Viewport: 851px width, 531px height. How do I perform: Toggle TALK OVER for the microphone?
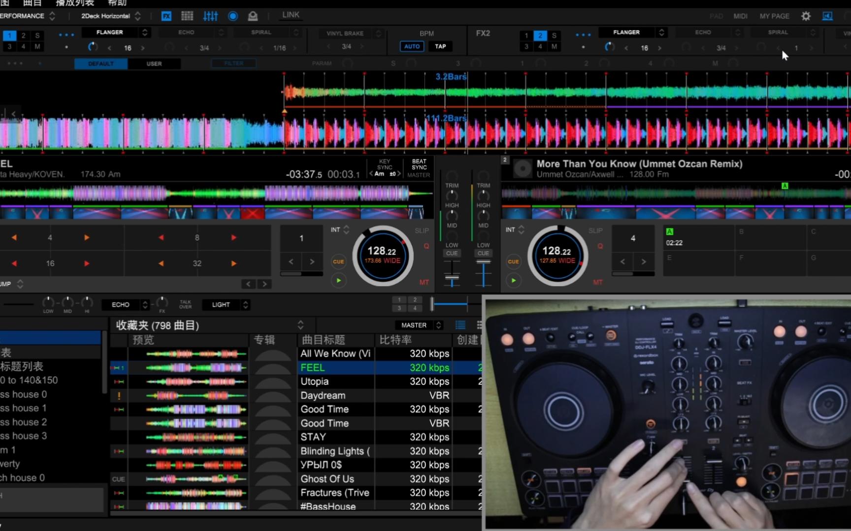click(x=185, y=305)
